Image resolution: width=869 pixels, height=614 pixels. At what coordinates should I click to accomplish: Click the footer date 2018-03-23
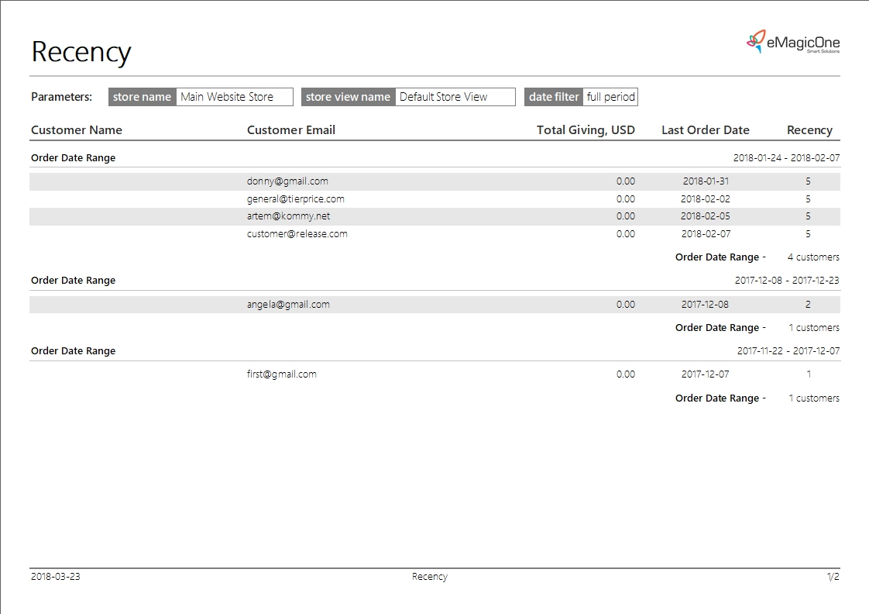coord(56,577)
